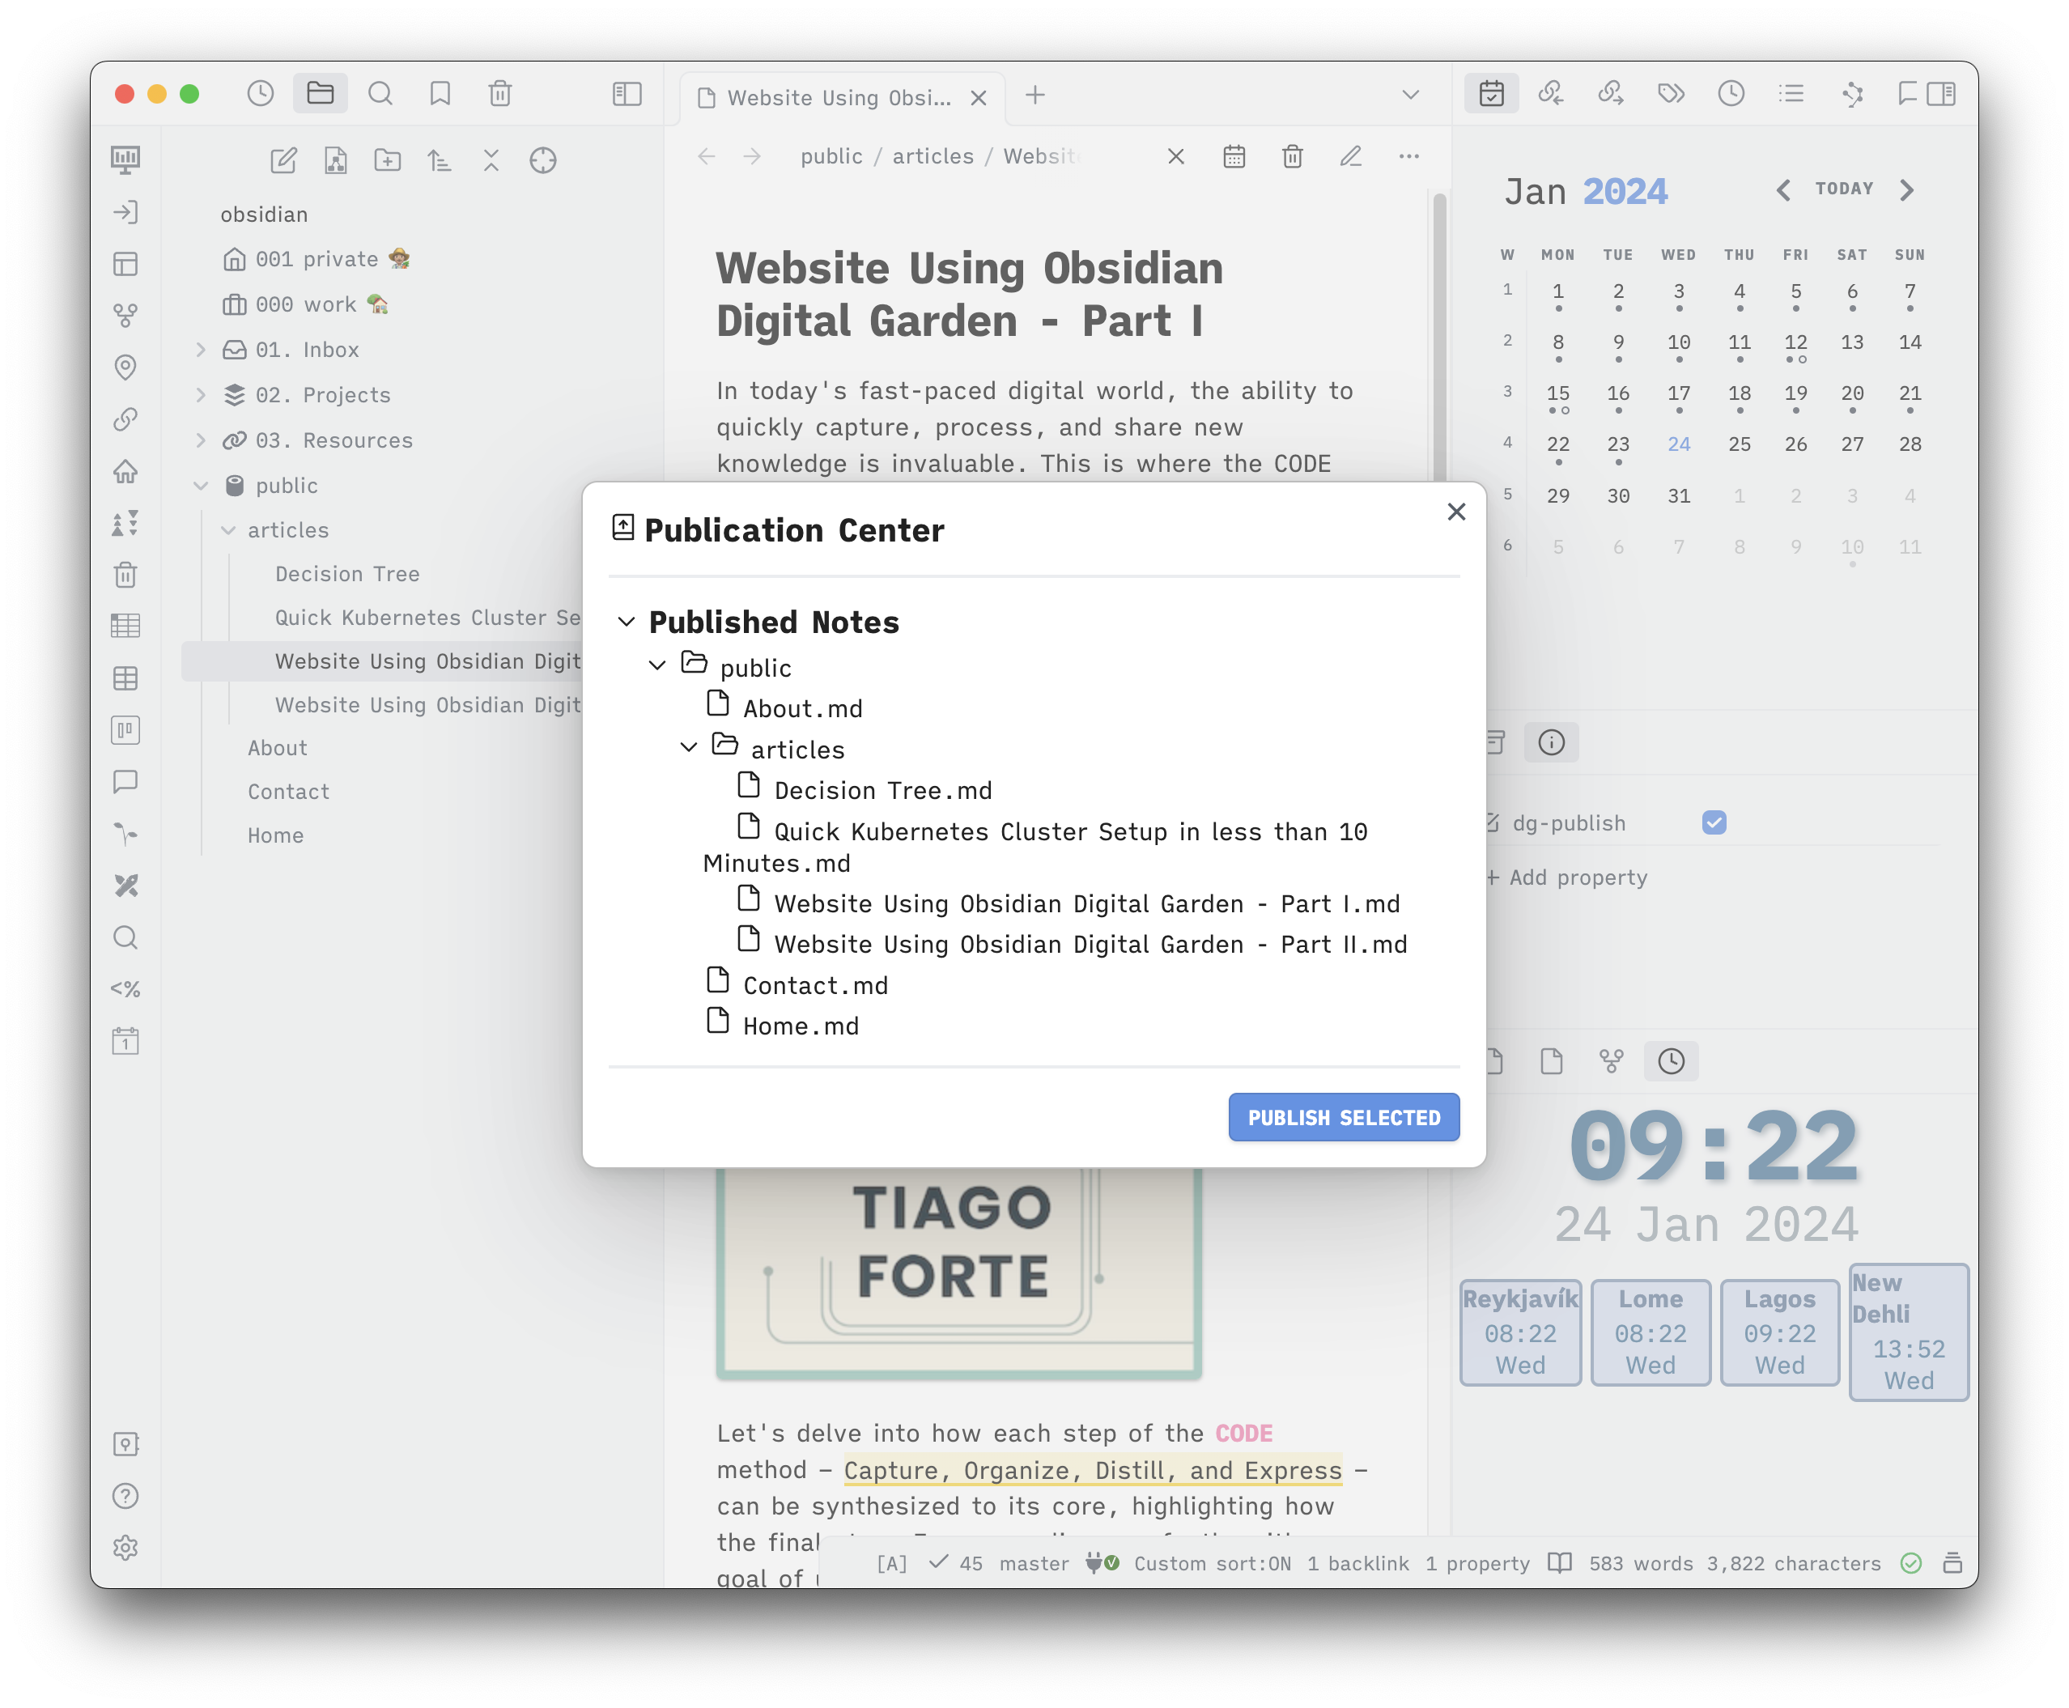Navigate back with the left arrow
Image resolution: width=2069 pixels, height=1708 pixels.
click(x=707, y=156)
